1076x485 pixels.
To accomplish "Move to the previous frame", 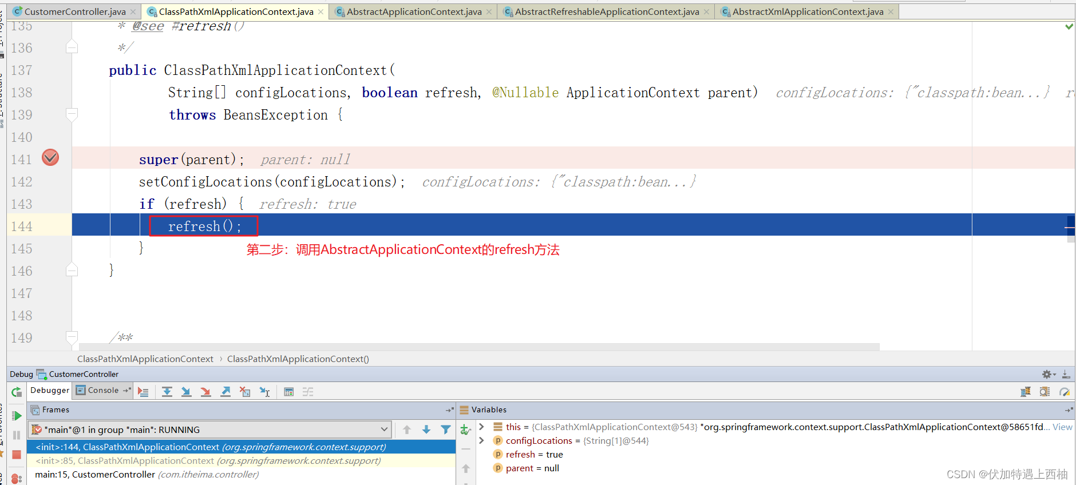I will click(407, 430).
